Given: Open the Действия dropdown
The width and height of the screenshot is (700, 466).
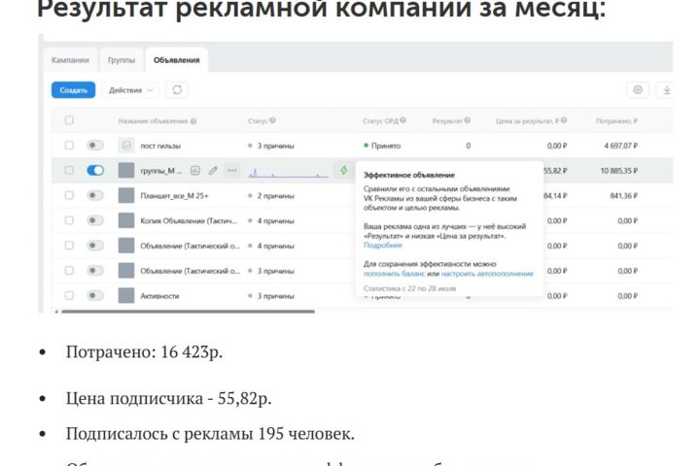Looking at the screenshot, I should 131,90.
